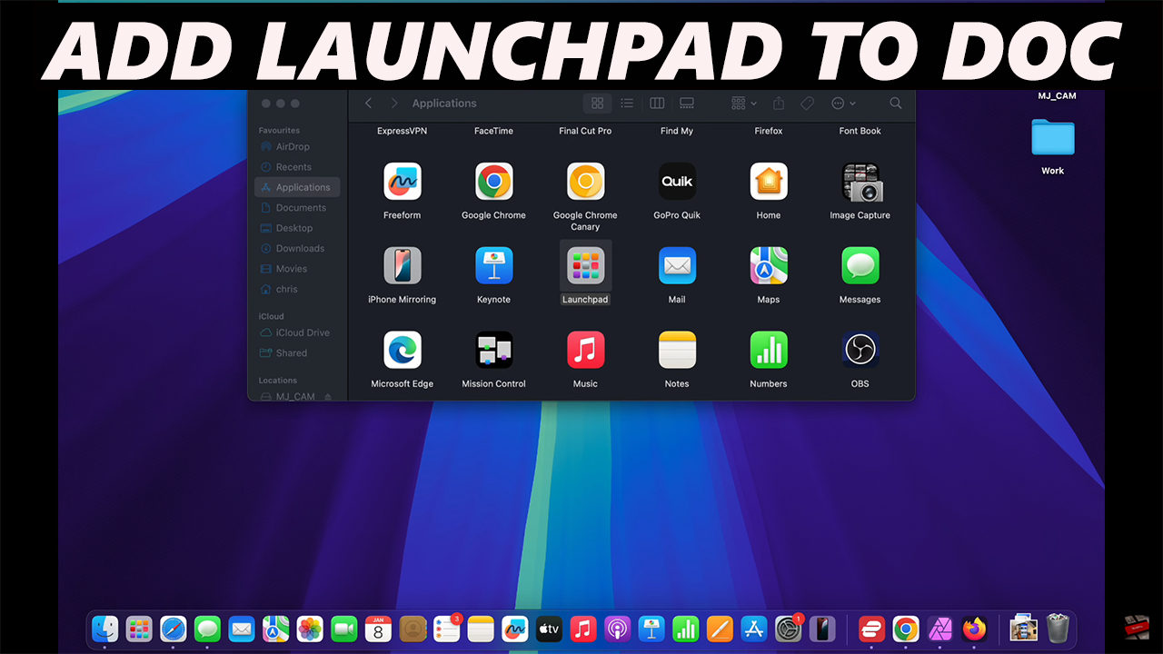This screenshot has height=654, width=1163.
Task: Select the Google Chrome Canary app icon
Action: coord(586,182)
